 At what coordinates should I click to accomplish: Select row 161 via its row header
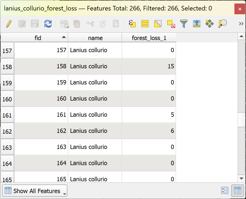tap(7, 115)
